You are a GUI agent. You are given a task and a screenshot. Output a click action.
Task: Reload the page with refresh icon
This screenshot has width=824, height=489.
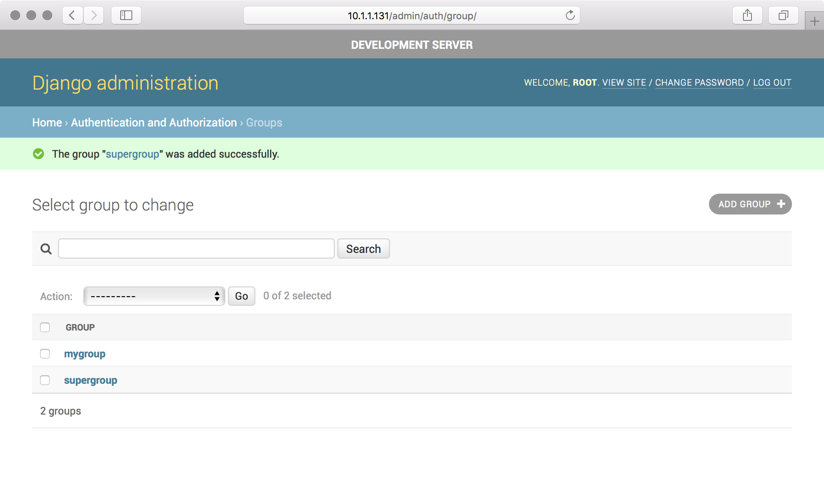click(570, 16)
